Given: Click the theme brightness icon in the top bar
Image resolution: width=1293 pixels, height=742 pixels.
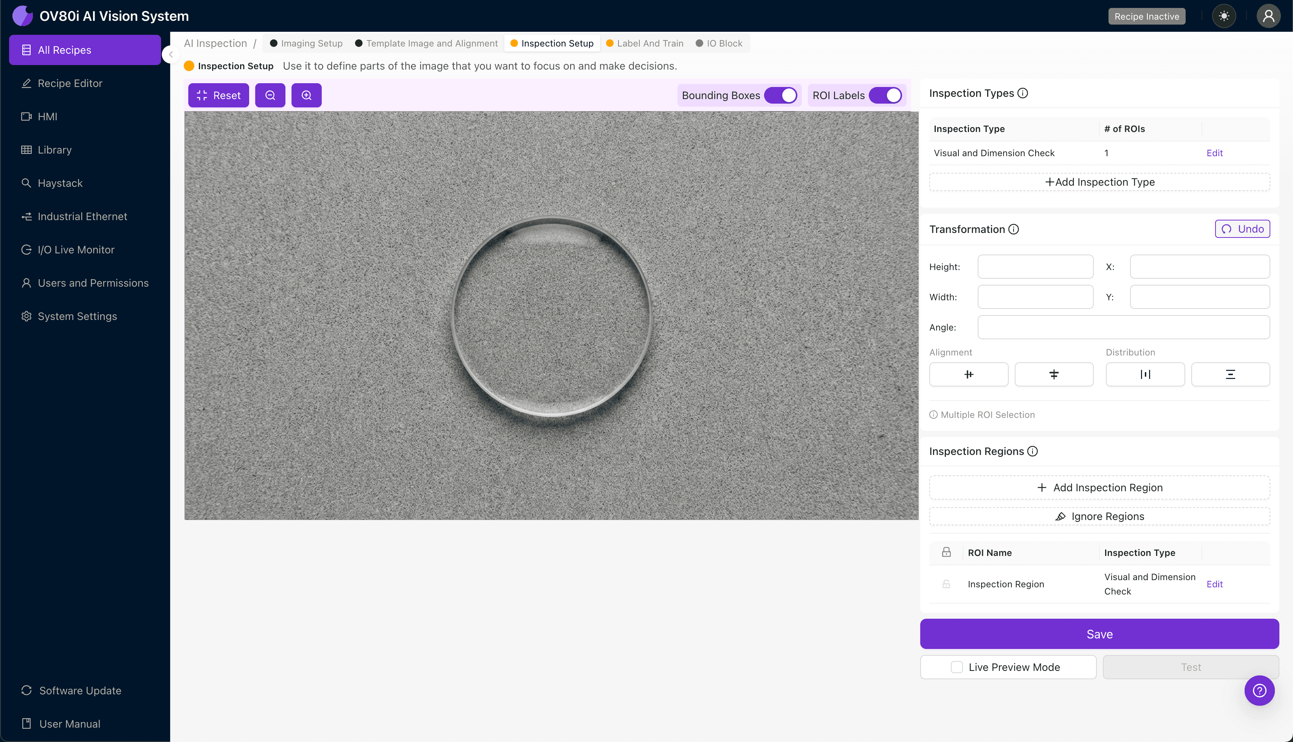Looking at the screenshot, I should [x=1224, y=16].
